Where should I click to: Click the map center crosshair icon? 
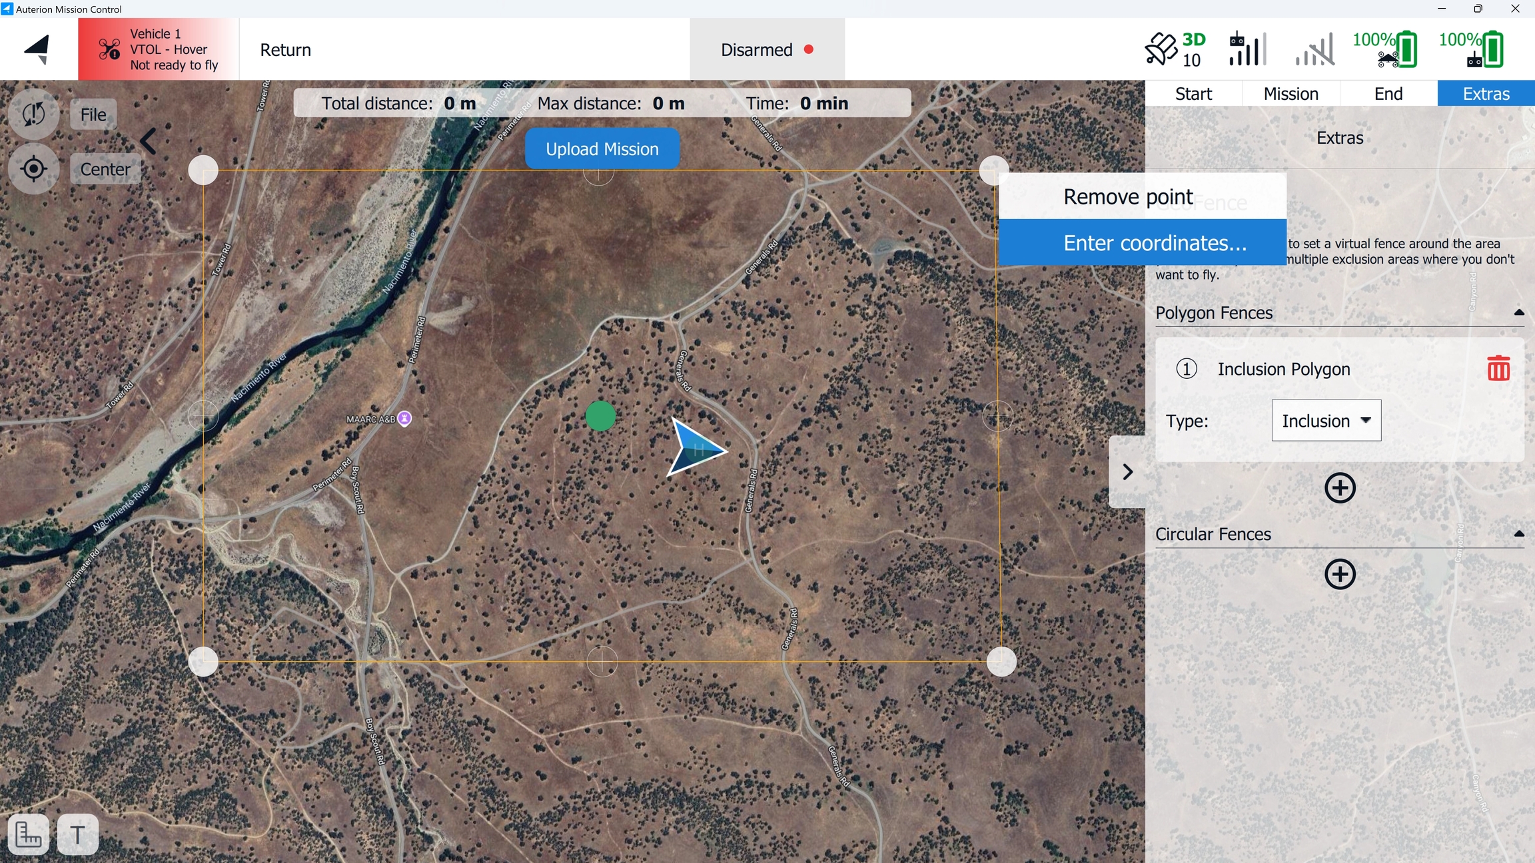pos(33,169)
